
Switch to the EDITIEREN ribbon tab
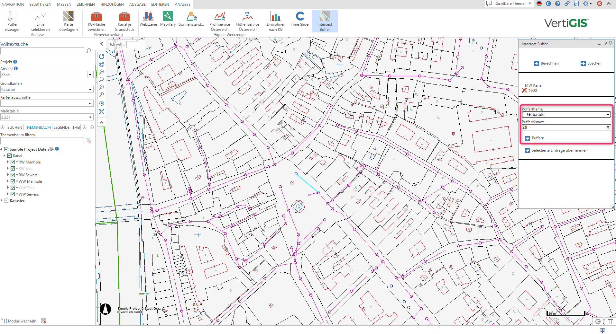pos(160,4)
